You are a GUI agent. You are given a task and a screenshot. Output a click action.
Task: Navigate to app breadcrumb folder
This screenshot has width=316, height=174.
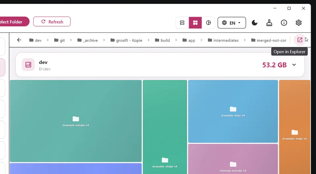click(x=189, y=40)
